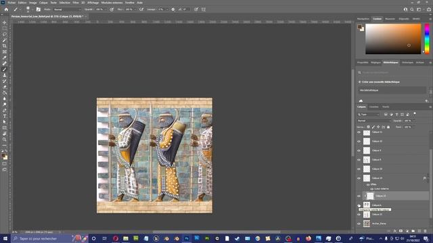The height and width of the screenshot is (243, 433).
Task: Open smoothing options gear icon
Action: 173,9
